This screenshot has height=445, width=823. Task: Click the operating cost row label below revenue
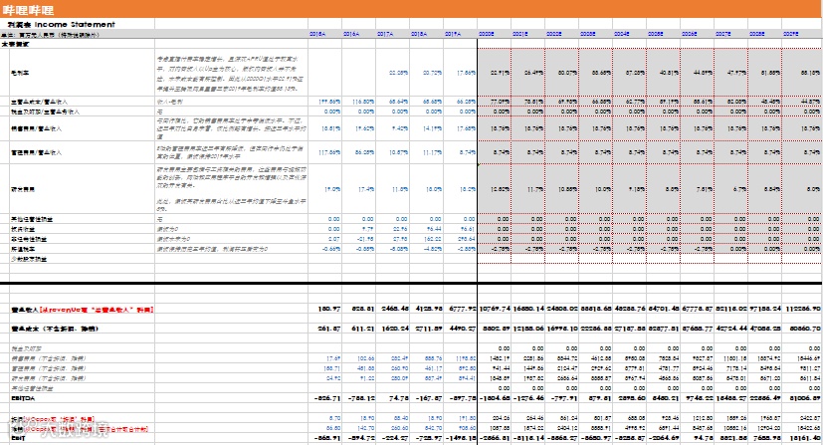[55, 329]
